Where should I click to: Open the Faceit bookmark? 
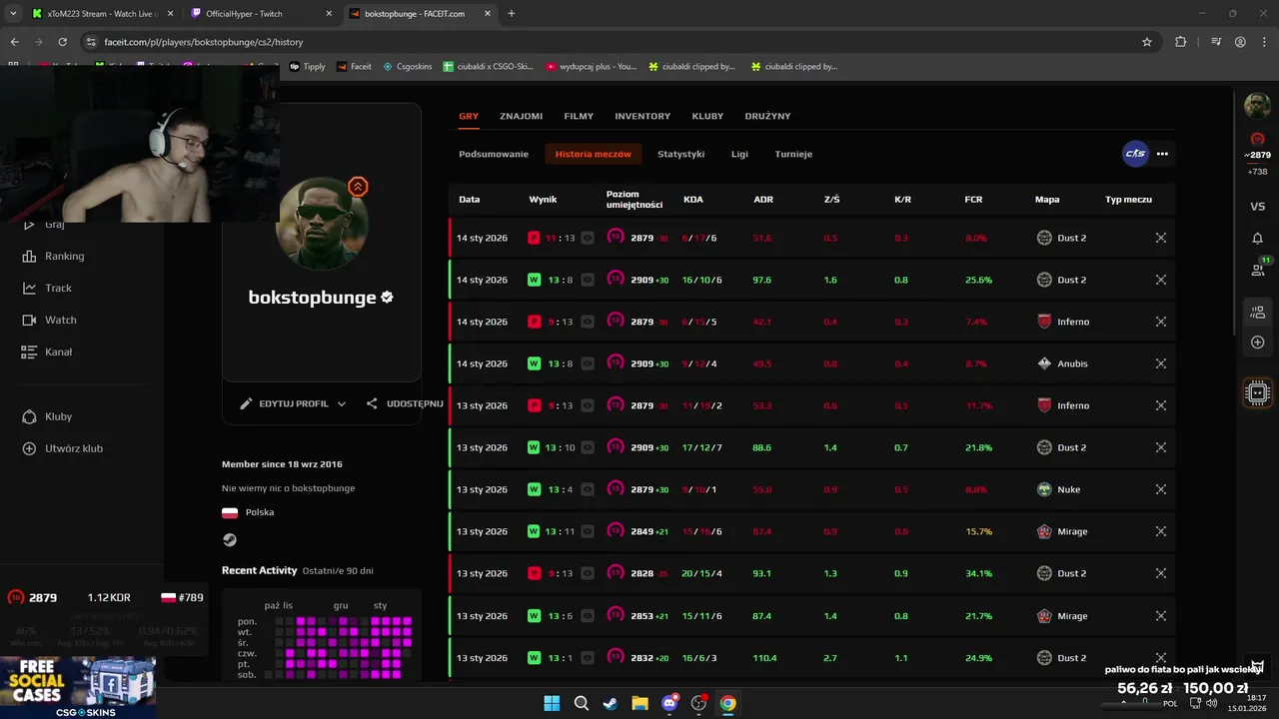354,67
